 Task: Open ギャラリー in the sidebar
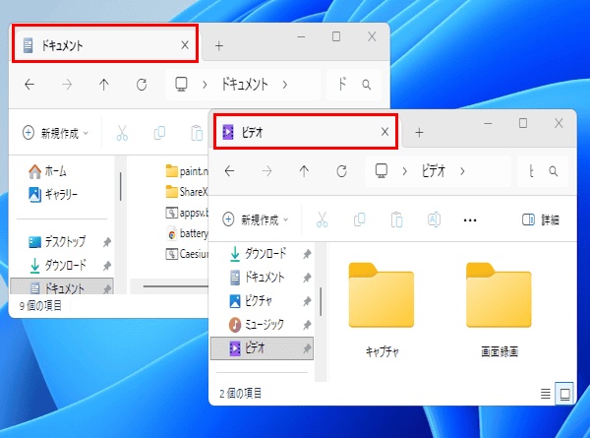tap(53, 194)
